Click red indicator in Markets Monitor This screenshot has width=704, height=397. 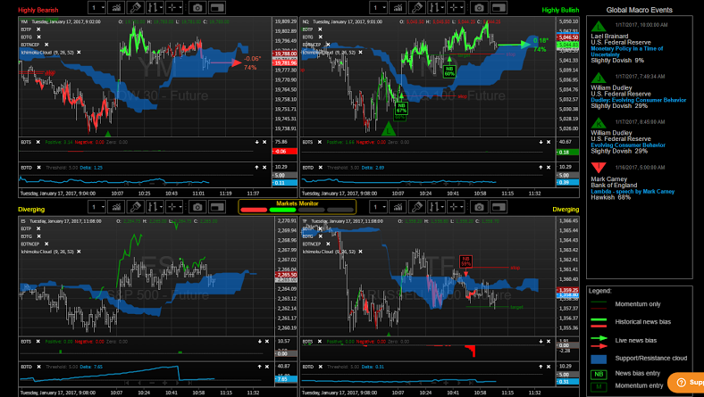256,211
